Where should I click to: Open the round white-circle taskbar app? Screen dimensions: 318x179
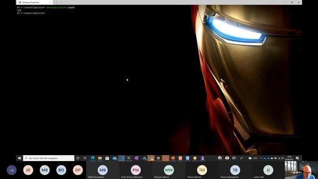point(159,158)
